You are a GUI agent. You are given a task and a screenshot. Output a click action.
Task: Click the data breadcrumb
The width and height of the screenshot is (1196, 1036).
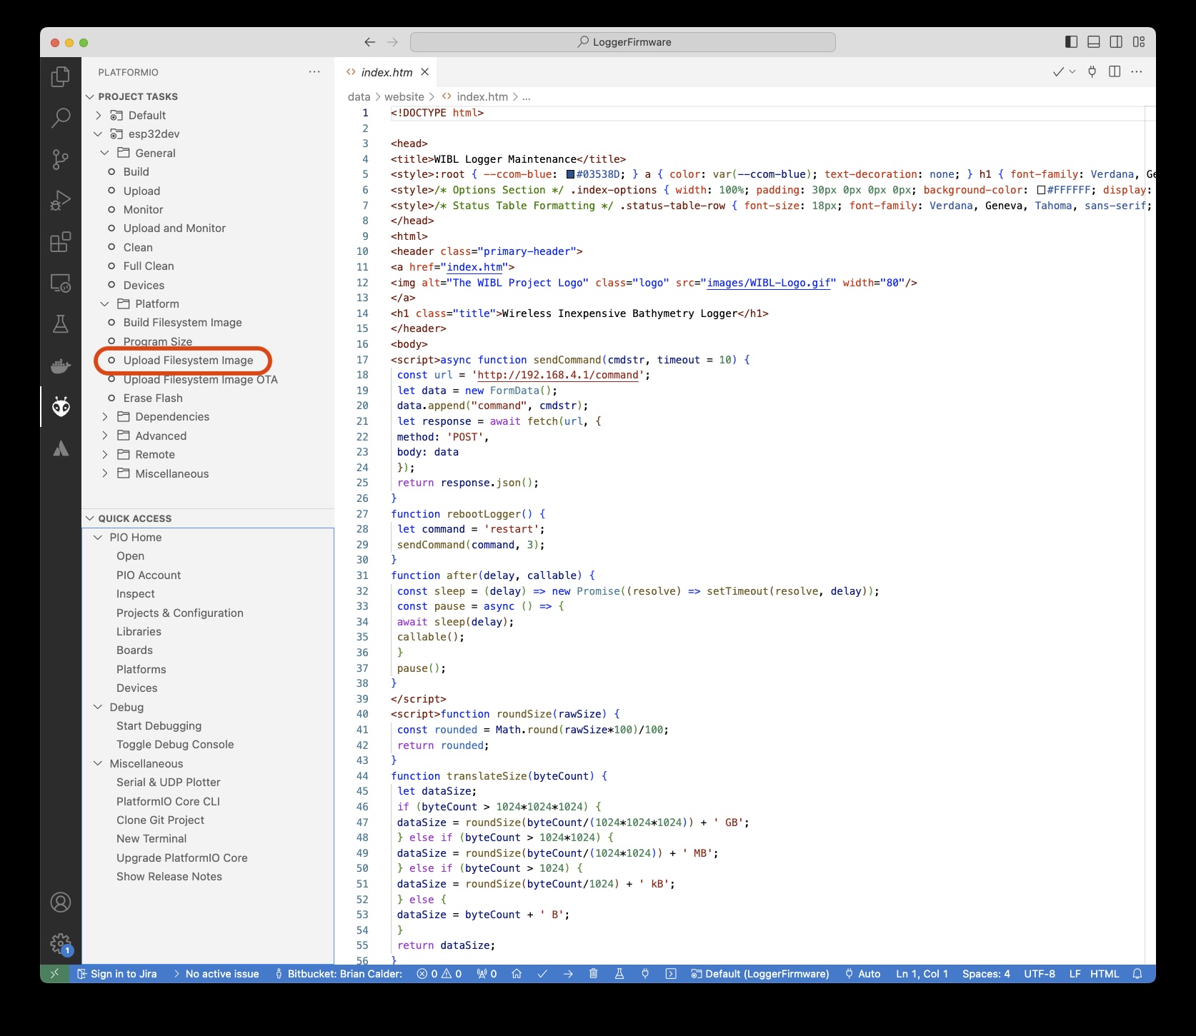pyautogui.click(x=359, y=96)
